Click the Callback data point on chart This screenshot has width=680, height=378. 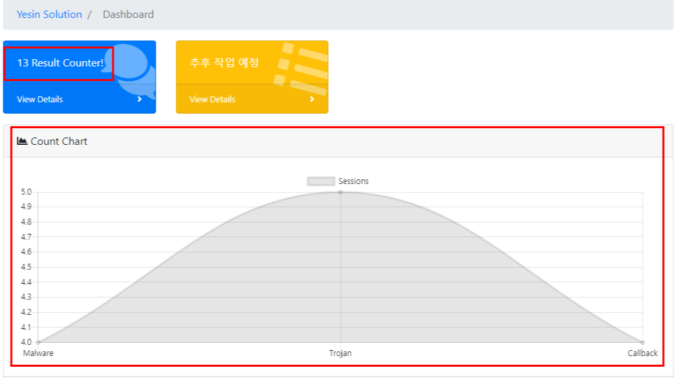(643, 343)
